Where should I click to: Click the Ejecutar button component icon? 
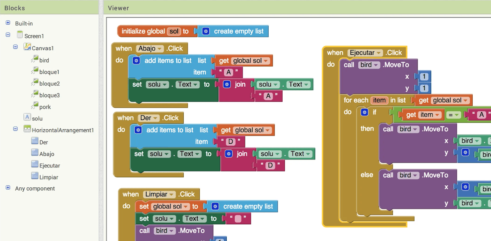pyautogui.click(x=35, y=165)
